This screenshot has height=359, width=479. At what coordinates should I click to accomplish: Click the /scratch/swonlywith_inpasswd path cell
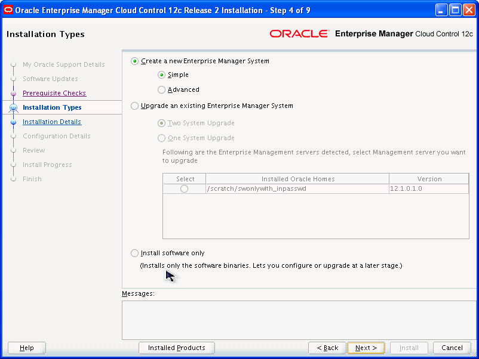[297, 189]
